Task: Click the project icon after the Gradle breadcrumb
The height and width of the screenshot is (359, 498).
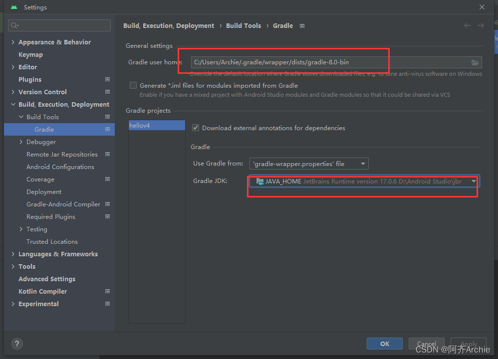Action: (302, 26)
